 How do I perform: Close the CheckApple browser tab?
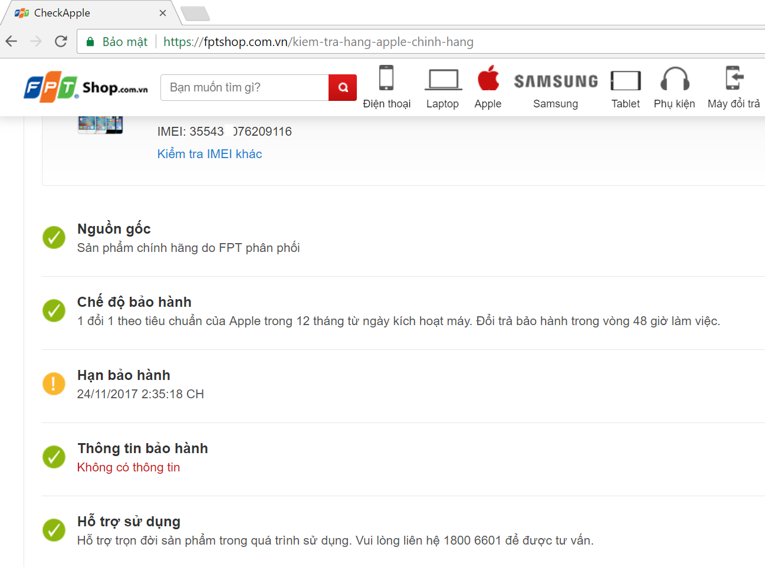[x=163, y=13]
